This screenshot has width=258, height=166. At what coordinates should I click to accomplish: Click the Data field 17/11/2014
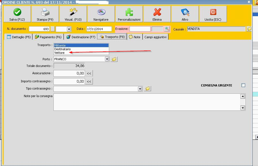99,29
